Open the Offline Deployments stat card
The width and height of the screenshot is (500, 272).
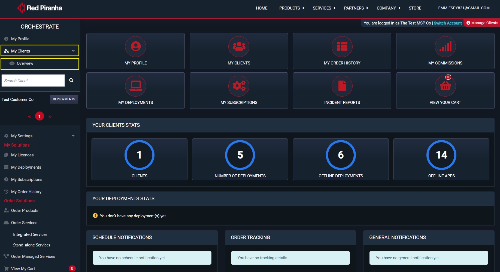tap(341, 159)
